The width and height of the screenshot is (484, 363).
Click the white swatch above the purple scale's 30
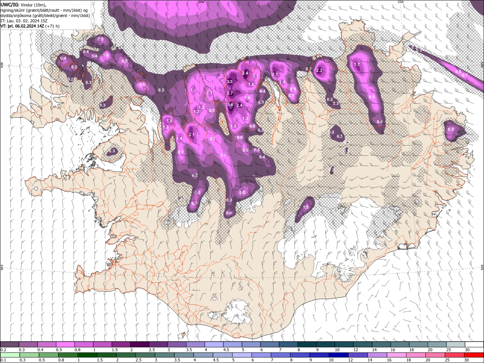coord(474,344)
